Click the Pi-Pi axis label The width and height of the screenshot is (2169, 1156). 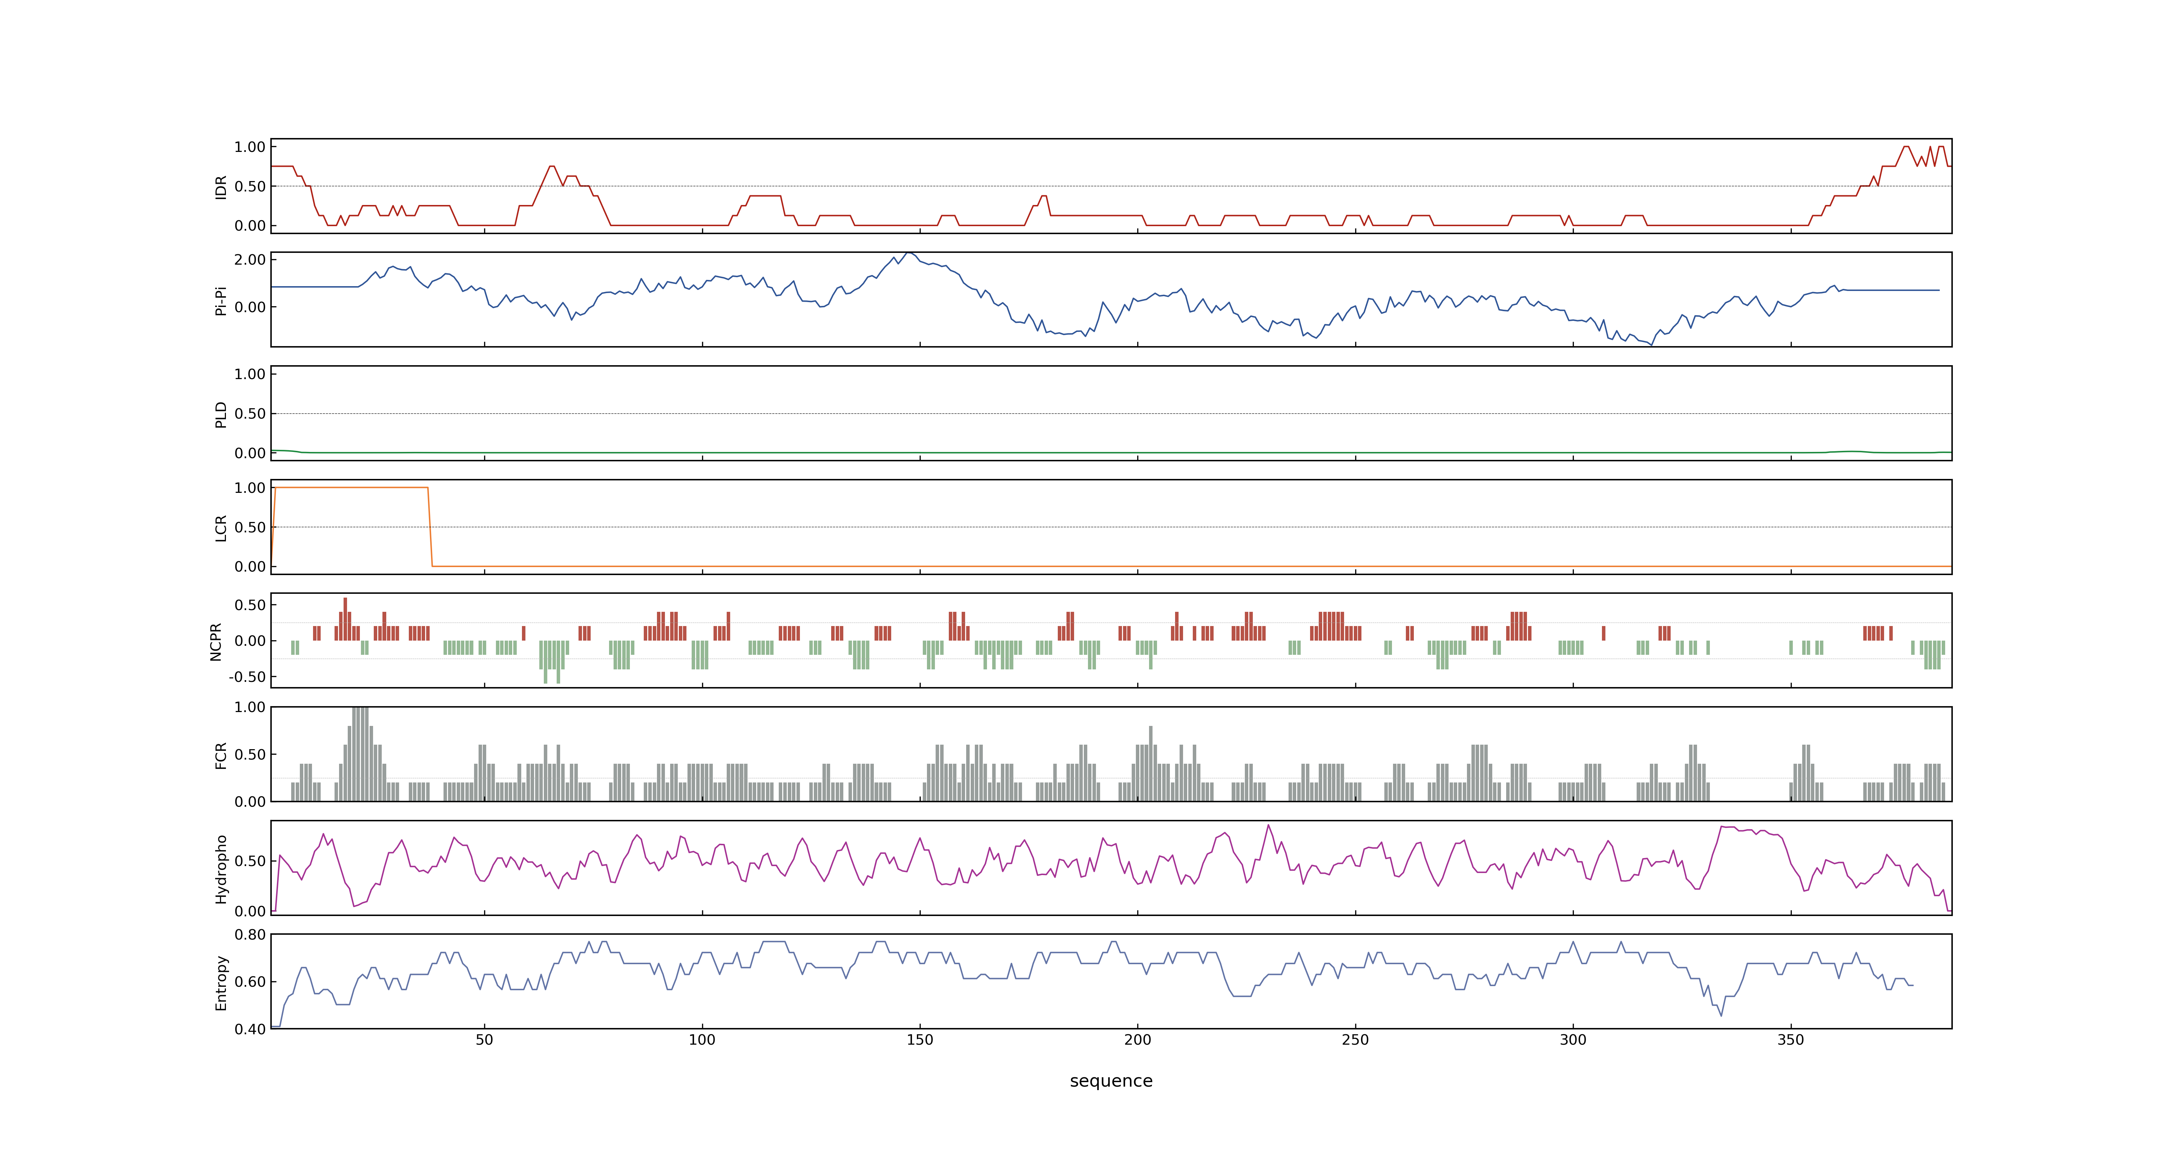click(x=221, y=300)
